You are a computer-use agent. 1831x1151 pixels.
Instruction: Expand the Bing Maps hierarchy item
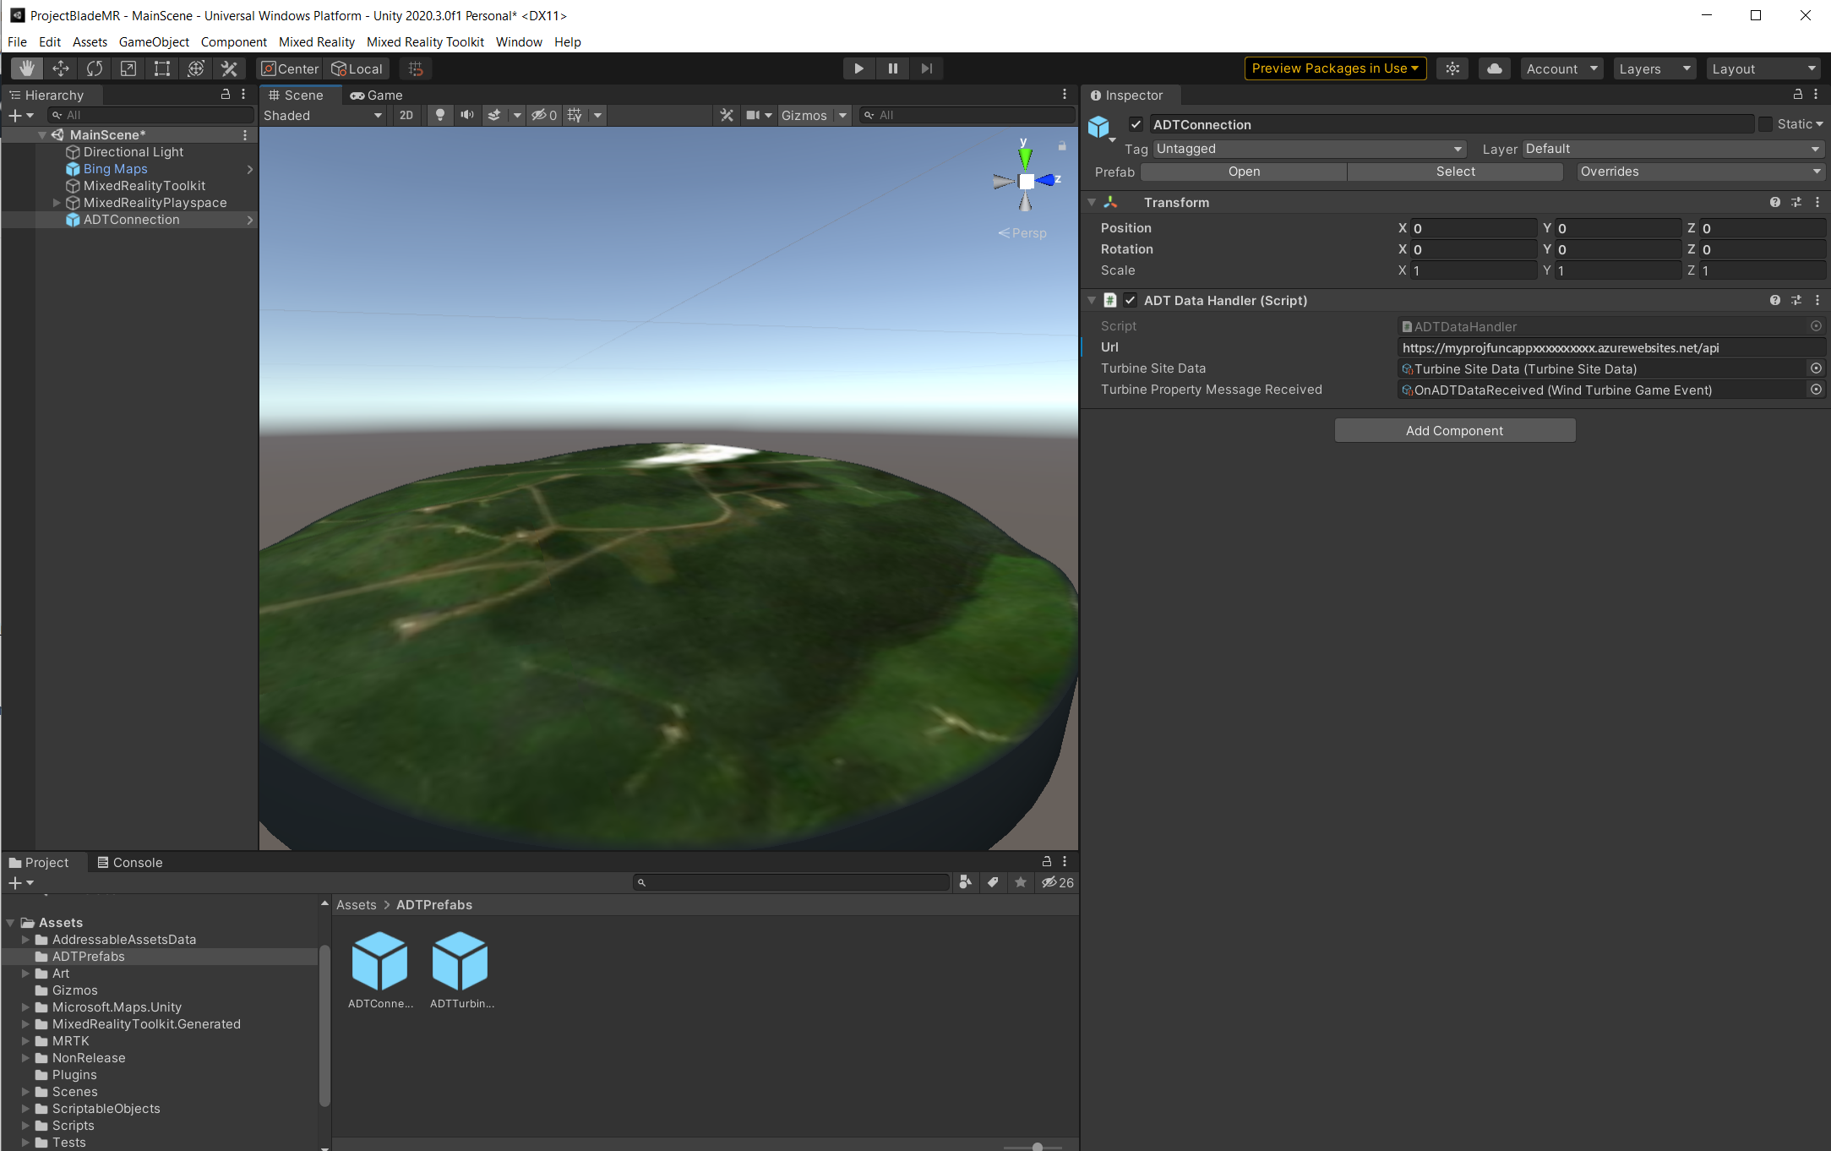(x=250, y=169)
